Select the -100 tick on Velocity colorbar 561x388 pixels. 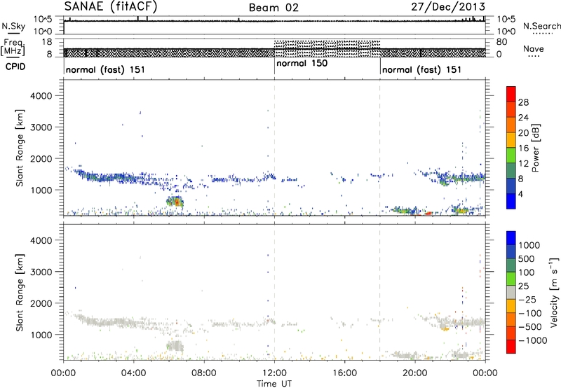click(529, 313)
